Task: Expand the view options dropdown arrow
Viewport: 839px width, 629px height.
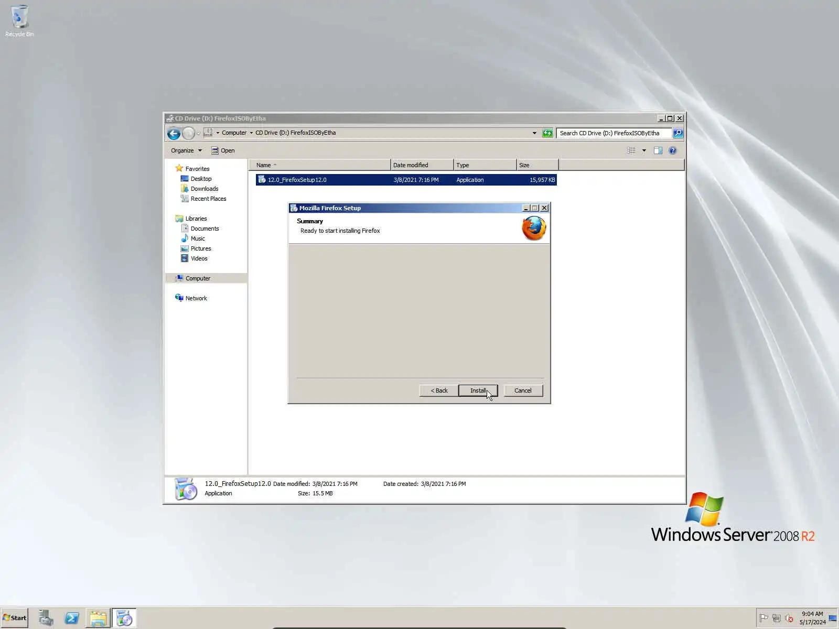Action: [x=644, y=150]
